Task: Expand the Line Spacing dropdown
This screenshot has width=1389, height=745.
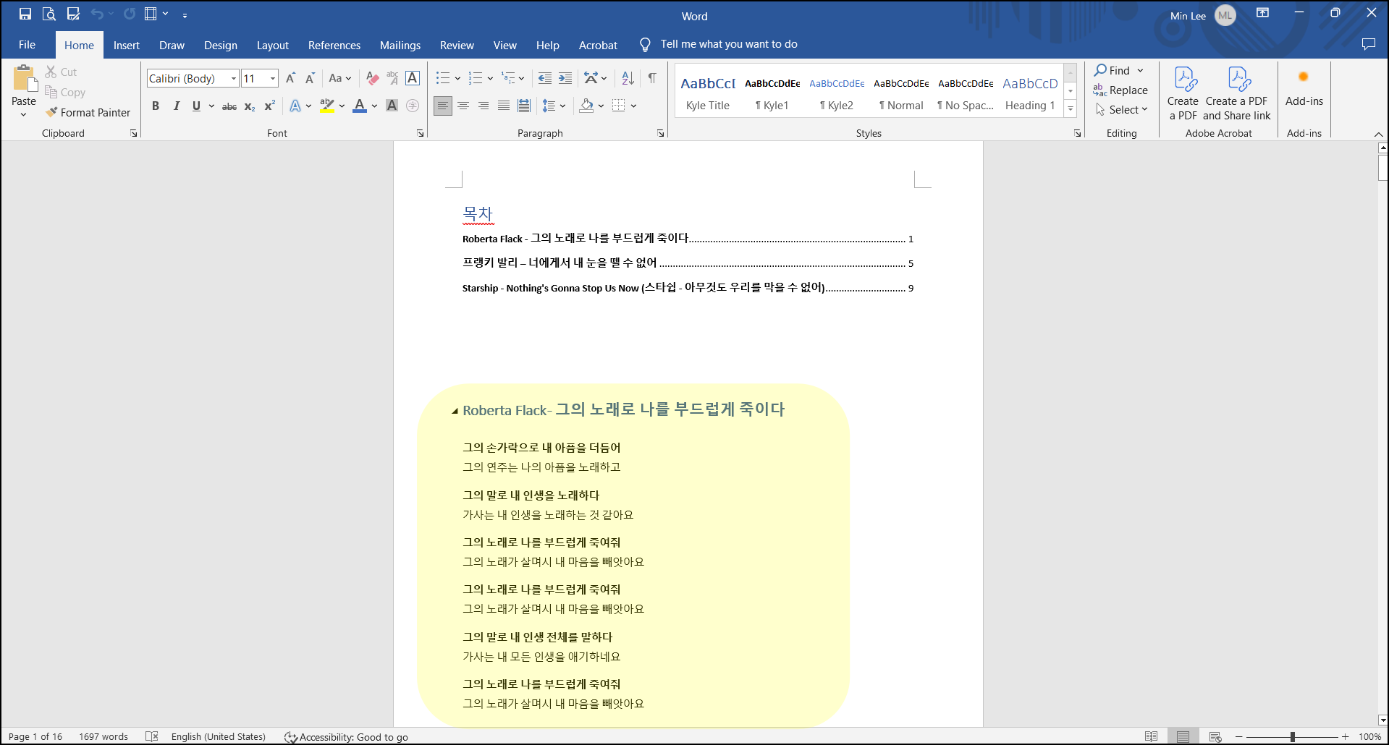Action: click(x=554, y=106)
